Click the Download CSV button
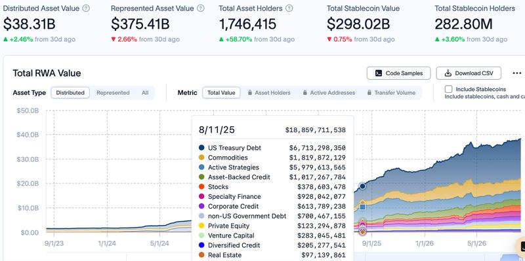 pyautogui.click(x=469, y=73)
